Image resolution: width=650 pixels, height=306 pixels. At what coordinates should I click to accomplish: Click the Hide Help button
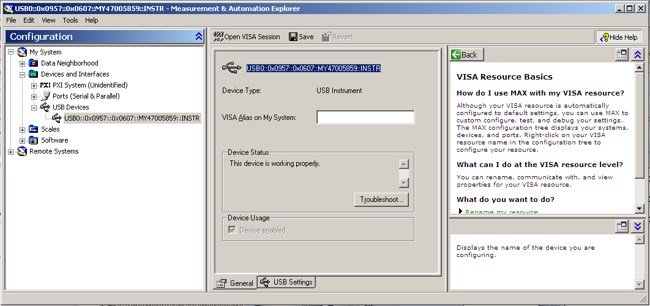click(x=619, y=37)
